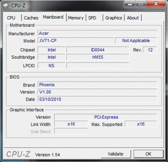Click the BIOS Version V1.00 field
This screenshot has height=162, width=168.
97,92
